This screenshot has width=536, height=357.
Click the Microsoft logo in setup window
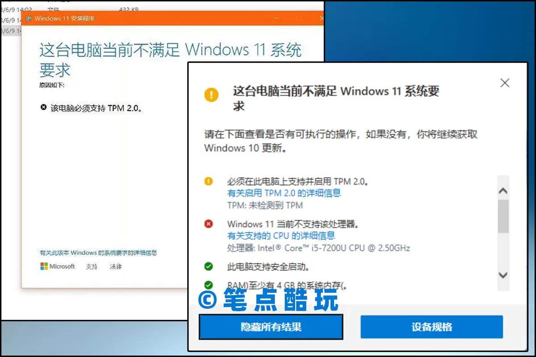58,266
